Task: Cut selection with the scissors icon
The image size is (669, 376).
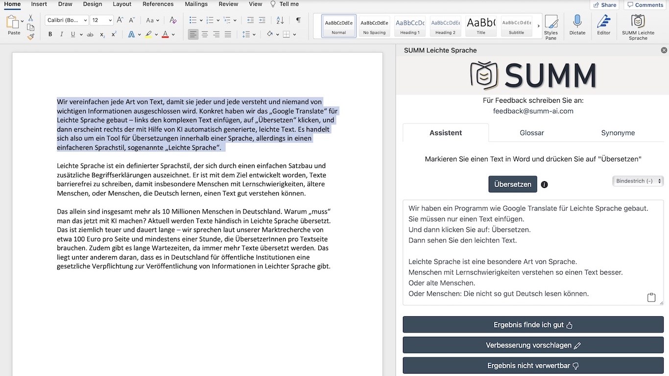Action: pyautogui.click(x=31, y=17)
